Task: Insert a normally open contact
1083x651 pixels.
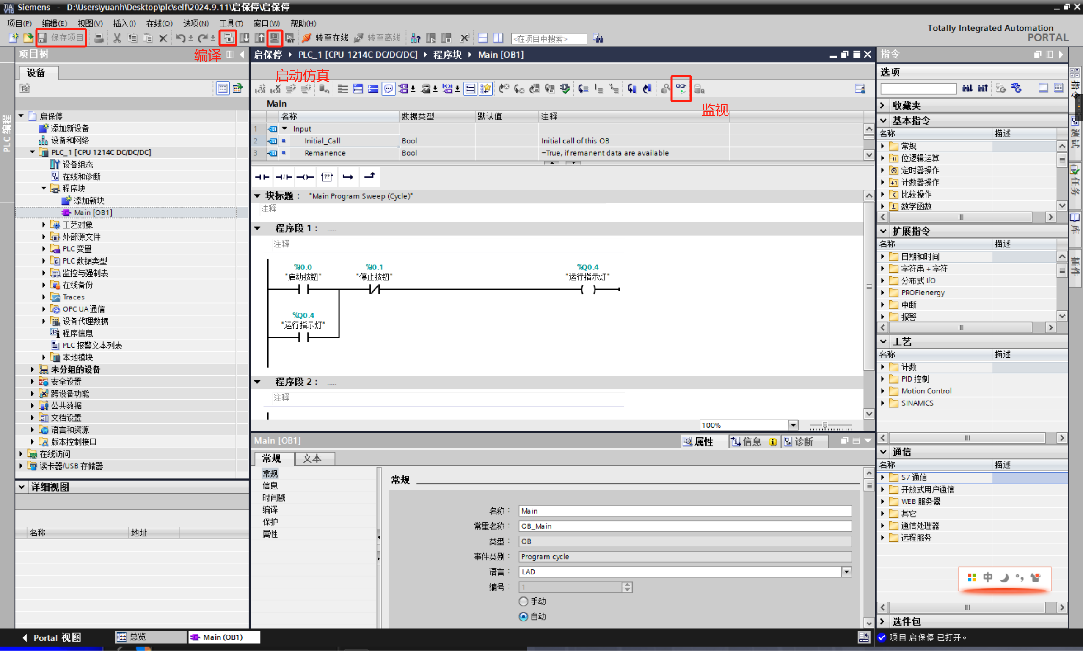Action: click(x=262, y=177)
